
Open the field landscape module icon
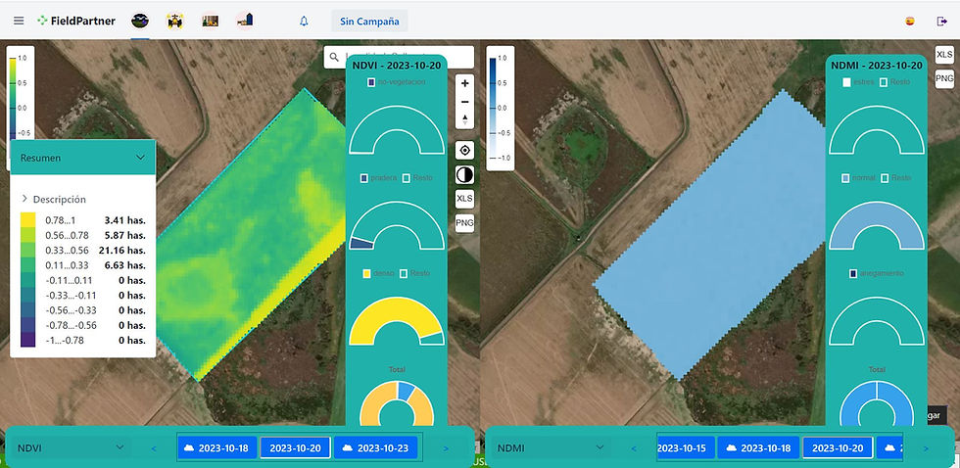(x=140, y=21)
